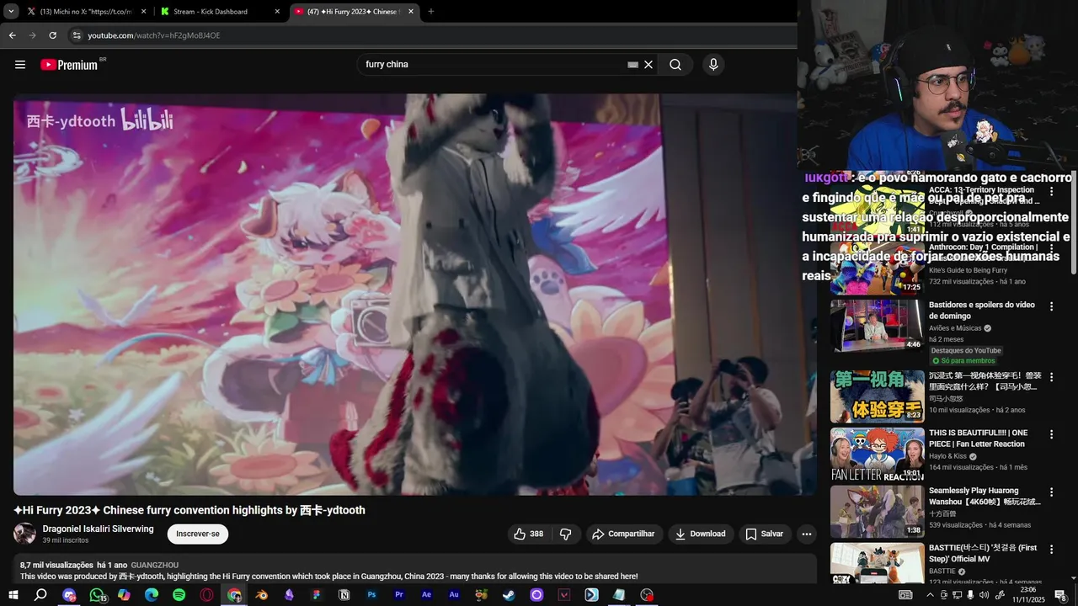Screen dimensions: 1078x606
Task: Launch Opera browser from taskbar
Action: (x=206, y=595)
